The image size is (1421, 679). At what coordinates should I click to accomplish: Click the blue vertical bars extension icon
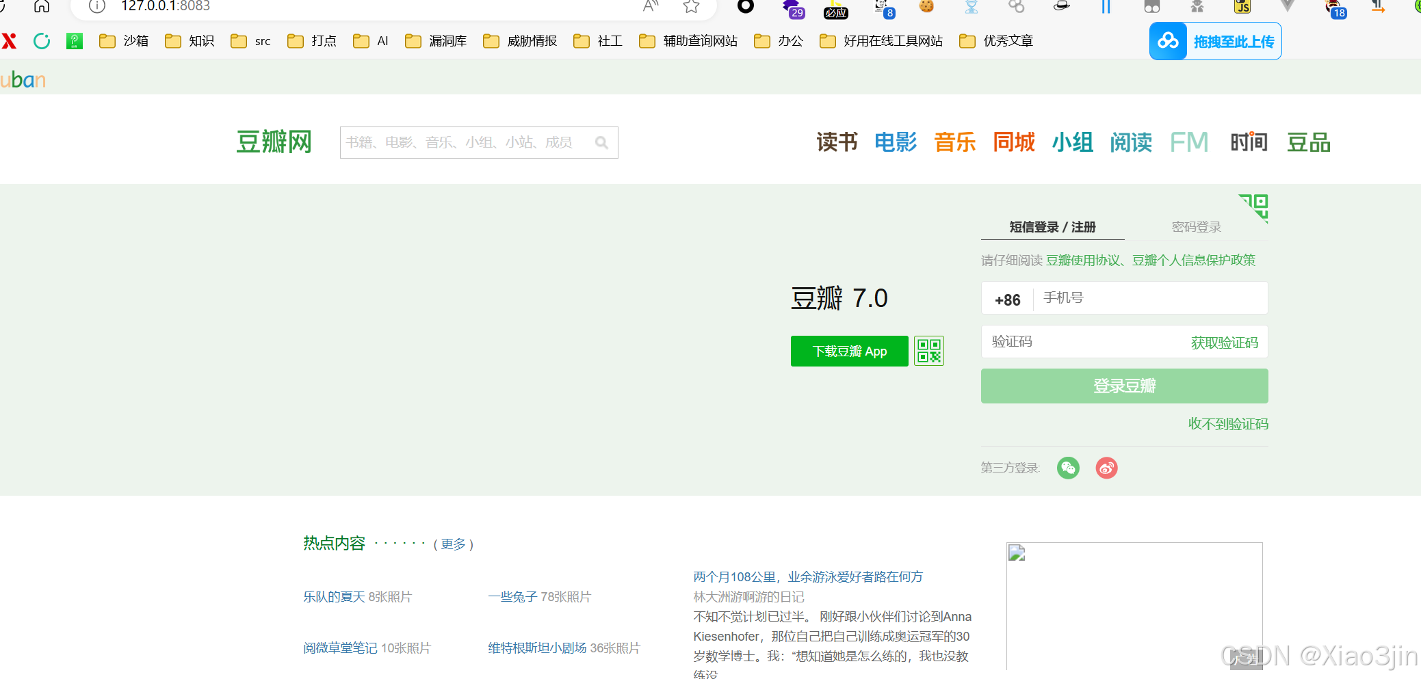click(1106, 6)
